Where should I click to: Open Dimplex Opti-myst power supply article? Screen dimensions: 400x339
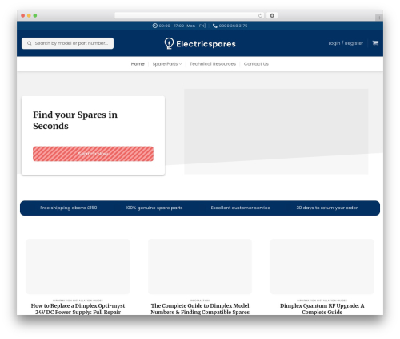click(x=78, y=309)
